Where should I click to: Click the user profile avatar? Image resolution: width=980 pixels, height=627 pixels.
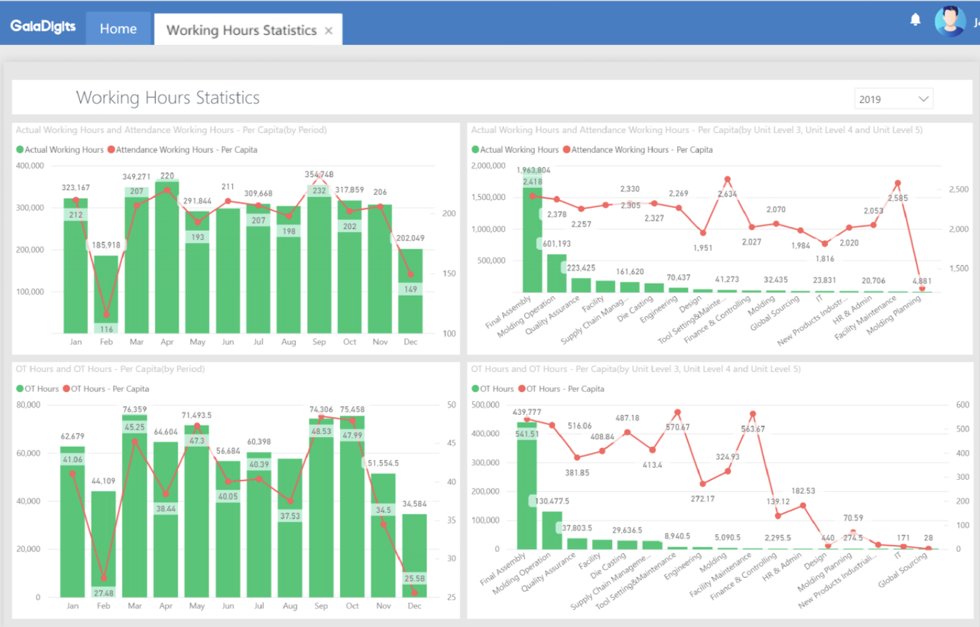click(x=950, y=21)
